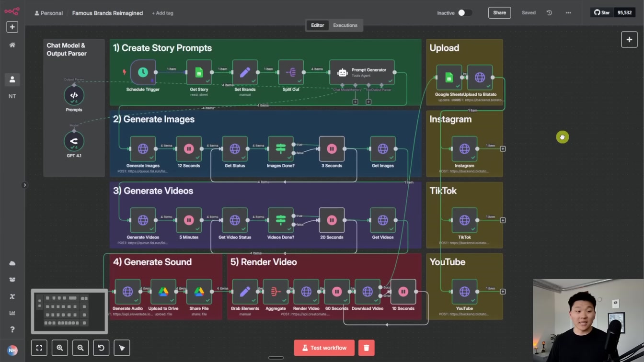Select the Upload to Drive node
Viewport: 644px width, 362px height.
point(163,292)
